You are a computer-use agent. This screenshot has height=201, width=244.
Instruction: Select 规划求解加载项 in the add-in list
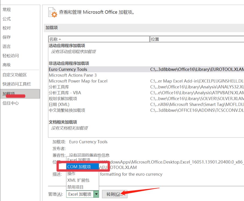(x=63, y=98)
